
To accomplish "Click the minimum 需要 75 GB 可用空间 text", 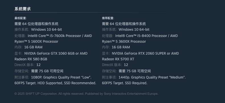I will pos(47,71).
